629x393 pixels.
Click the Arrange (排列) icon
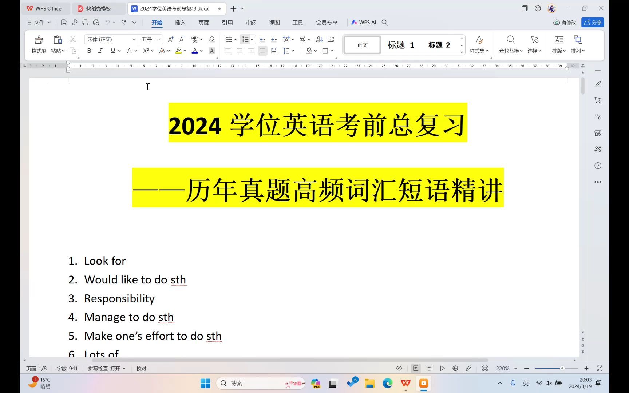point(578,40)
